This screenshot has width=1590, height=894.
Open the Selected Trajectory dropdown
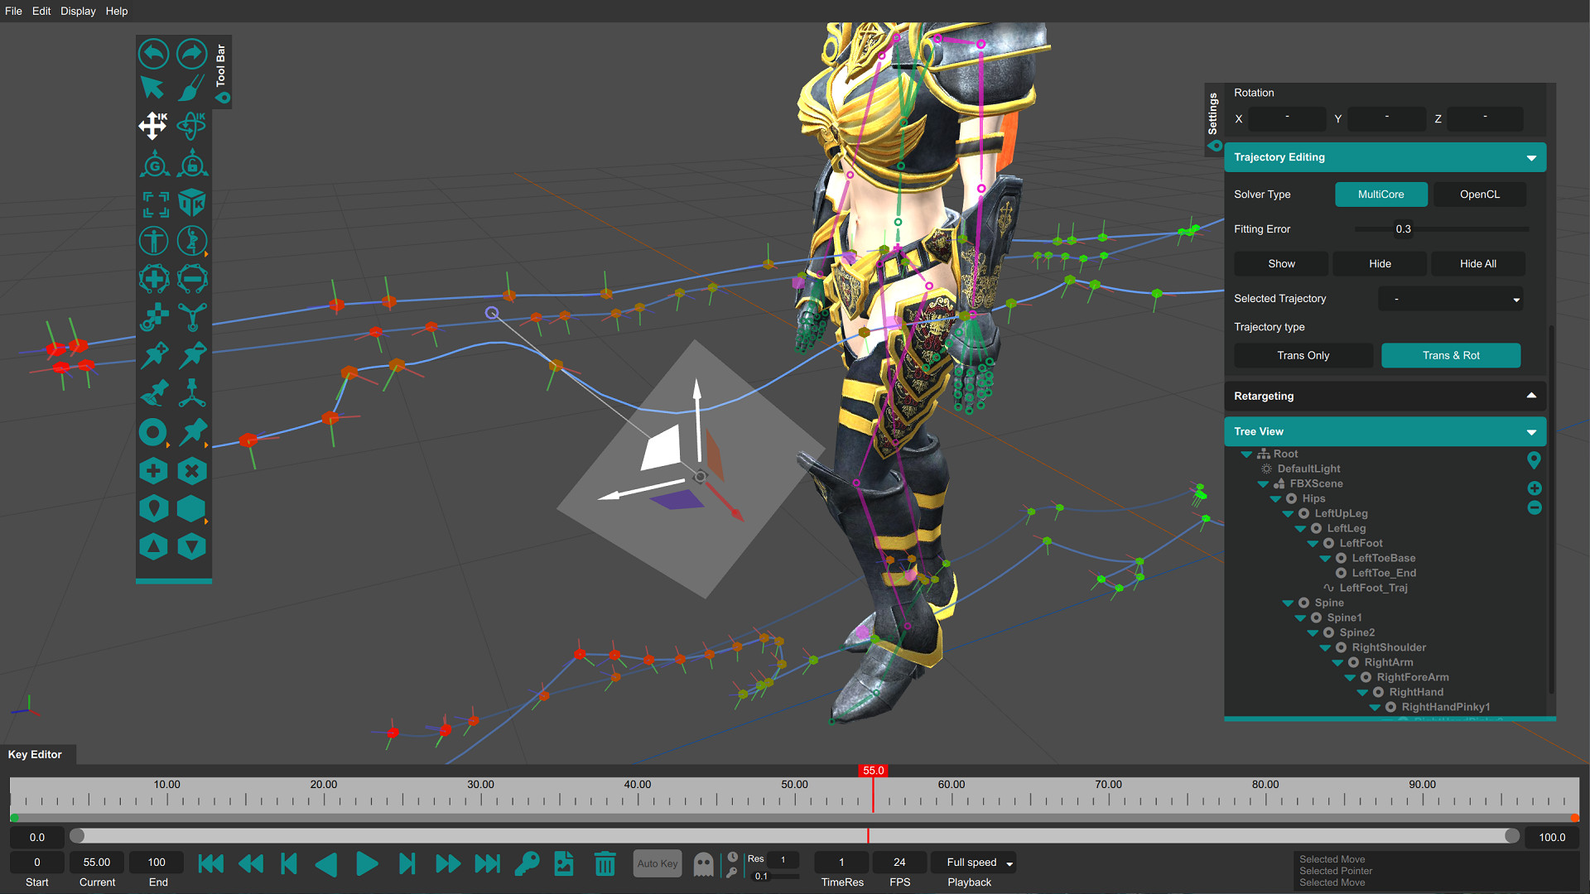1450,298
